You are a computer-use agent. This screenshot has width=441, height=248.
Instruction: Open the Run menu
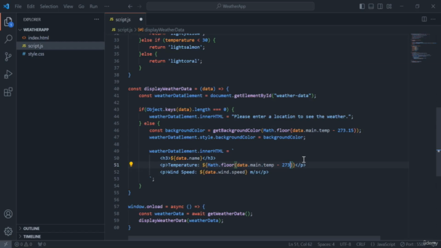[x=94, y=6]
